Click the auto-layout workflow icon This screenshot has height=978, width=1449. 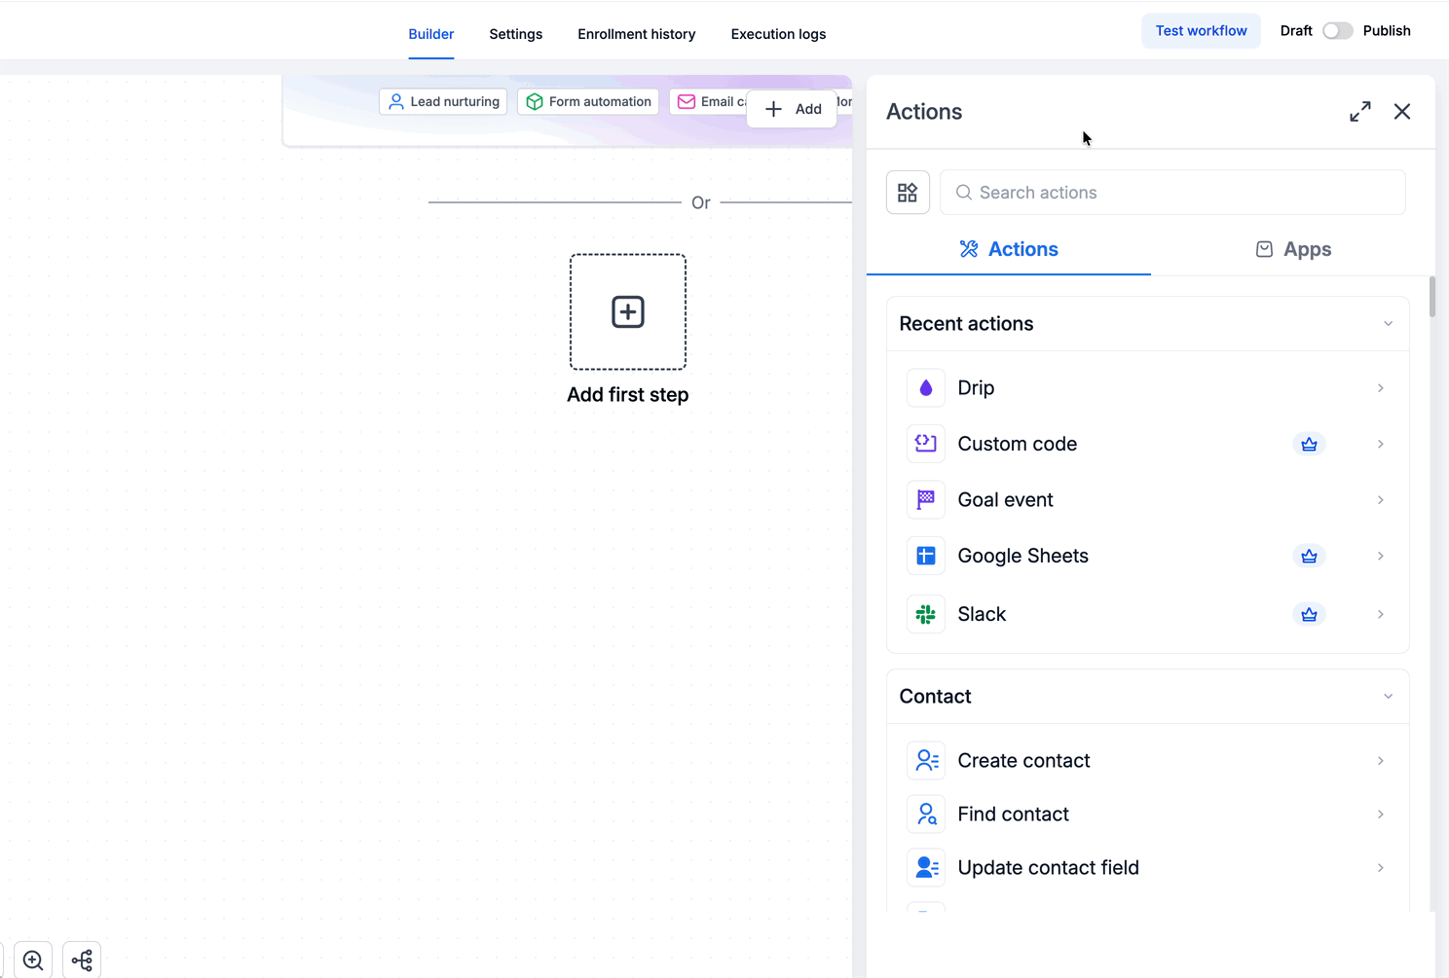click(x=82, y=960)
